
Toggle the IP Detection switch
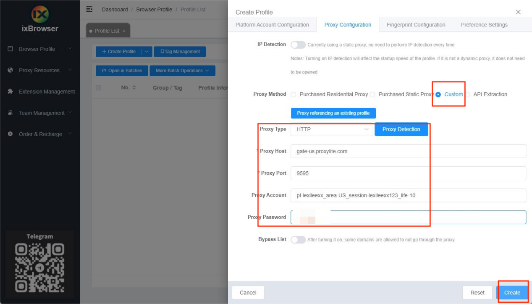tap(298, 45)
